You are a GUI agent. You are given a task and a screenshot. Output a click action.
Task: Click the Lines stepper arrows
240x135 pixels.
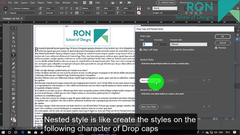click(141, 44)
